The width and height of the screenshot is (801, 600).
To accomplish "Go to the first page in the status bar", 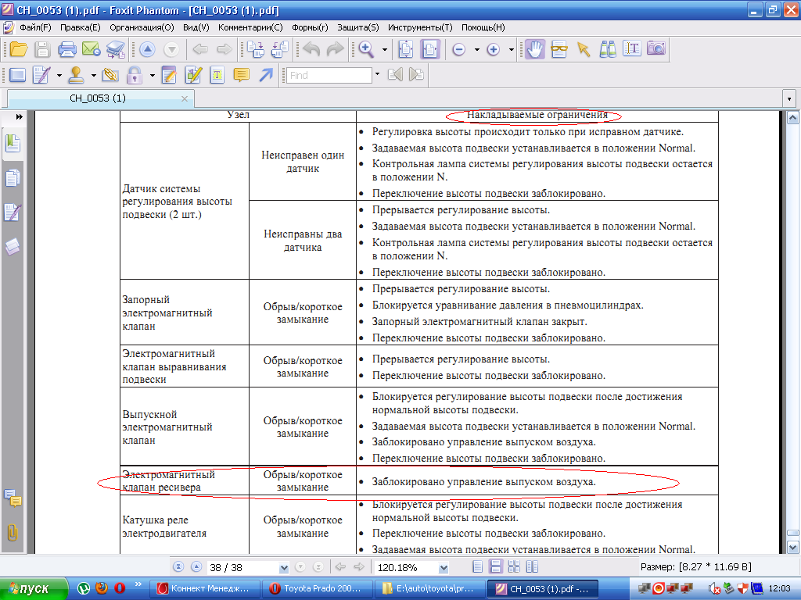I will [178, 567].
